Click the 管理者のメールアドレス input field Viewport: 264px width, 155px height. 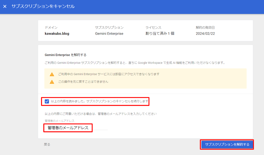tap(76, 128)
